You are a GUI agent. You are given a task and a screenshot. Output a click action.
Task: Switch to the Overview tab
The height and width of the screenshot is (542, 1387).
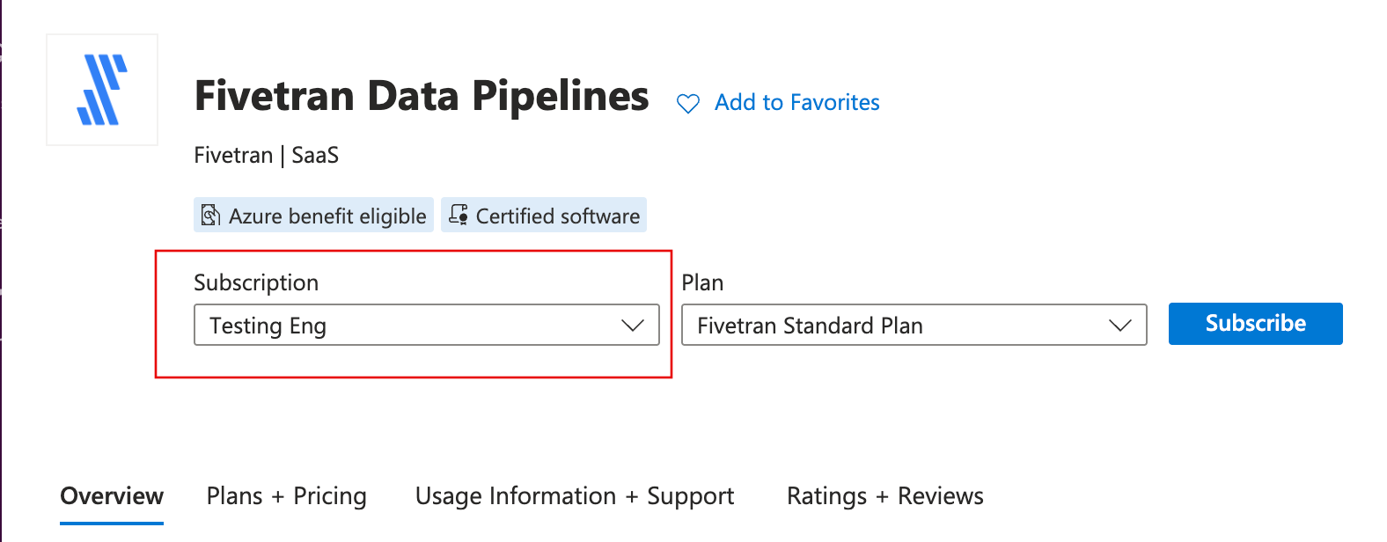pos(112,496)
